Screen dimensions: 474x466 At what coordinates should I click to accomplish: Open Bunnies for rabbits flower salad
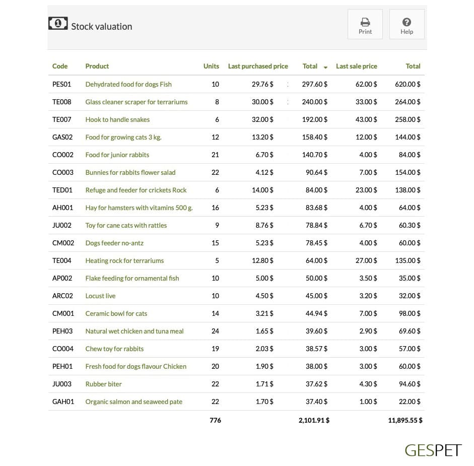(x=130, y=172)
